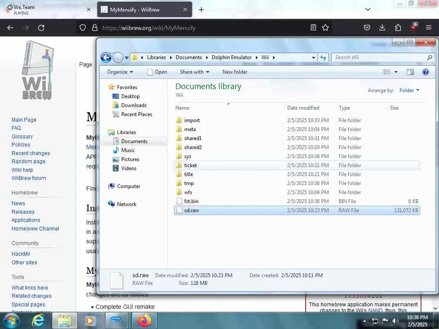Click the search magnifier icon
The image size is (439, 329).
coord(430,57)
